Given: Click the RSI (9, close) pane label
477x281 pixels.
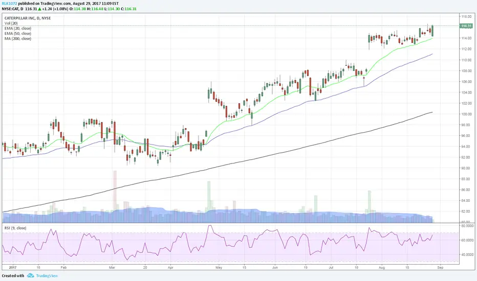Looking at the screenshot, I should pos(15,228).
